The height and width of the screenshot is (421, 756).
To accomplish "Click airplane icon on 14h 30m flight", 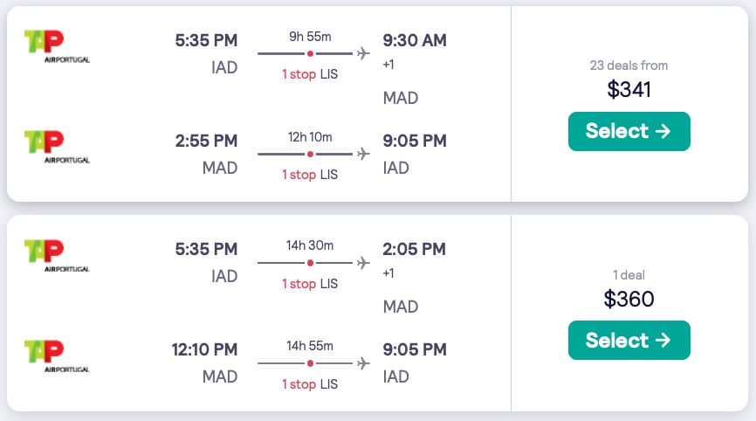I will 363,262.
